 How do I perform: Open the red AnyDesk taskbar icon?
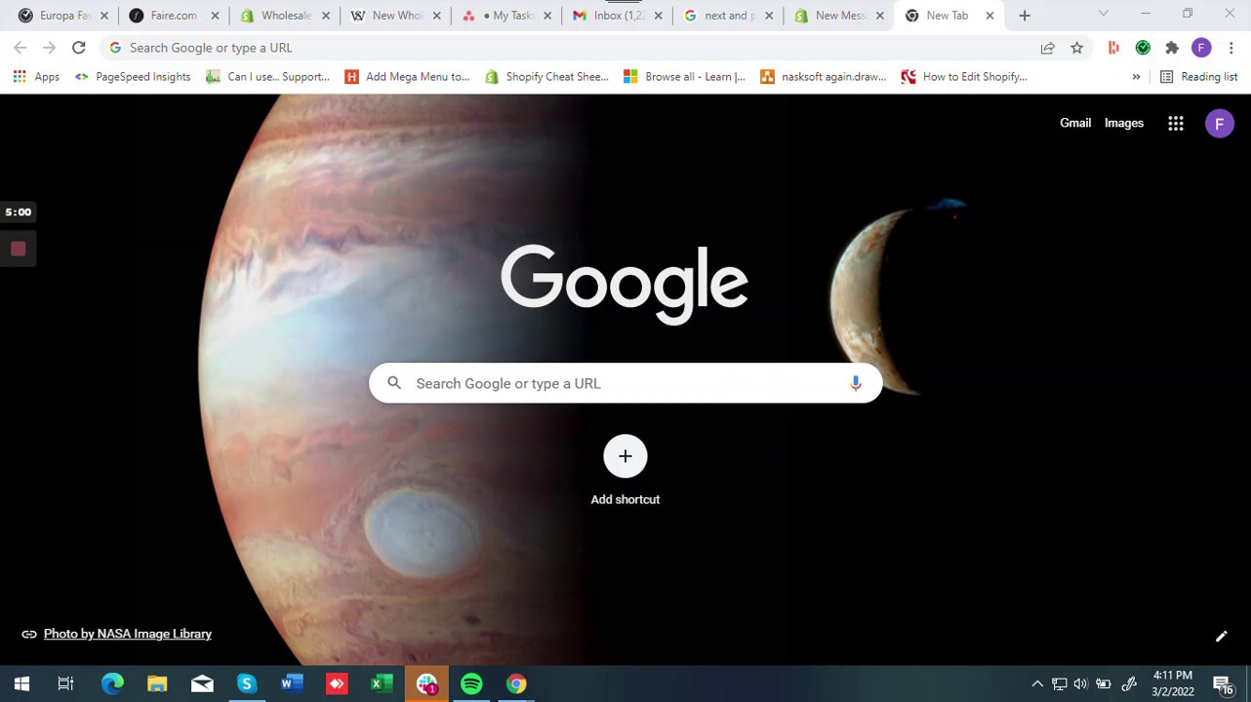[337, 684]
